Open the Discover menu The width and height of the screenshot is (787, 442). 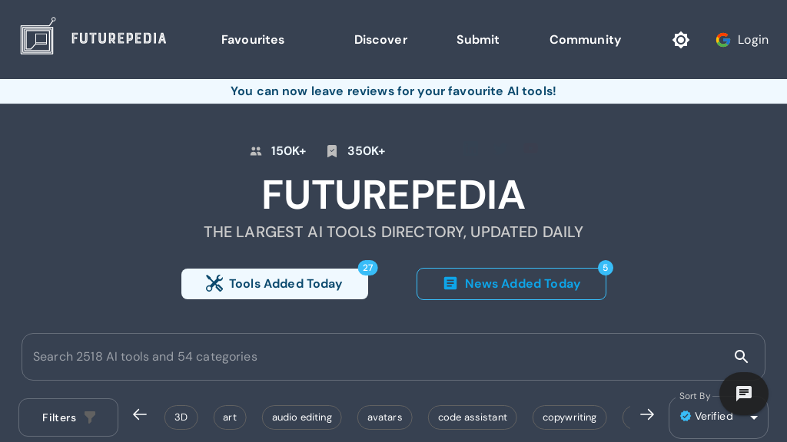pos(380,40)
